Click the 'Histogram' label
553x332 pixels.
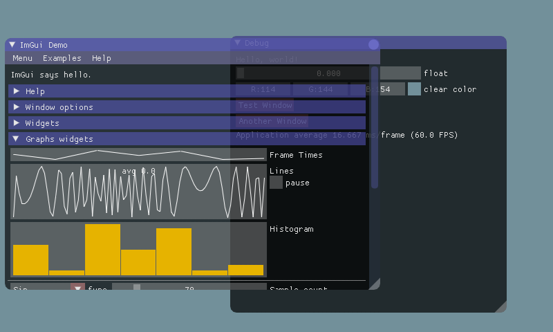point(292,229)
